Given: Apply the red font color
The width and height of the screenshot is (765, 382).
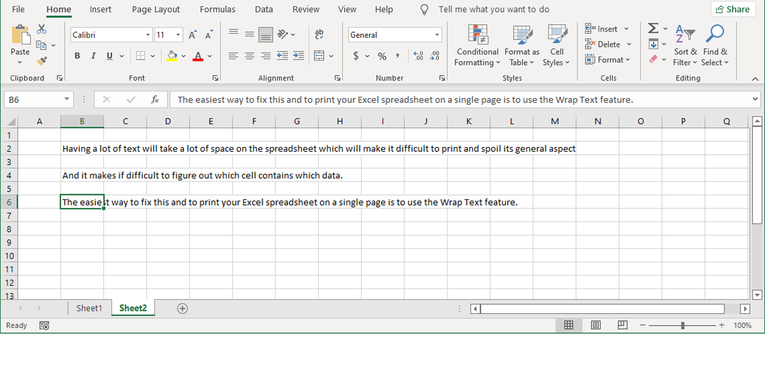Looking at the screenshot, I should (198, 56).
